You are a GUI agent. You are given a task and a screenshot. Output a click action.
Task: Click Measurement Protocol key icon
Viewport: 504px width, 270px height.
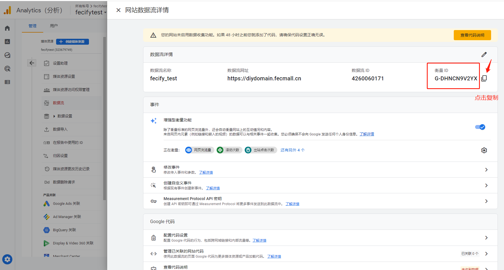coord(154,201)
